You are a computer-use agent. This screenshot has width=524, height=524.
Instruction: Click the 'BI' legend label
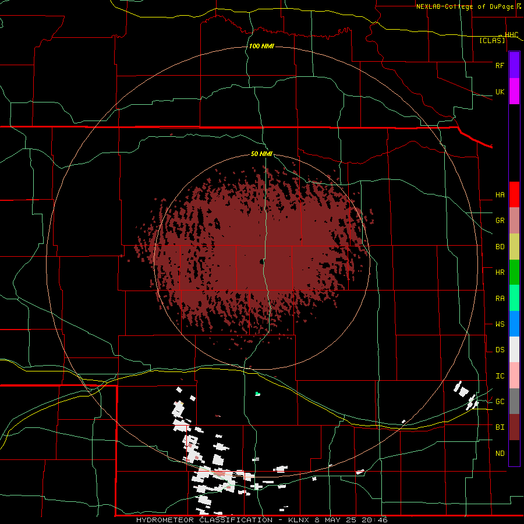click(x=500, y=427)
